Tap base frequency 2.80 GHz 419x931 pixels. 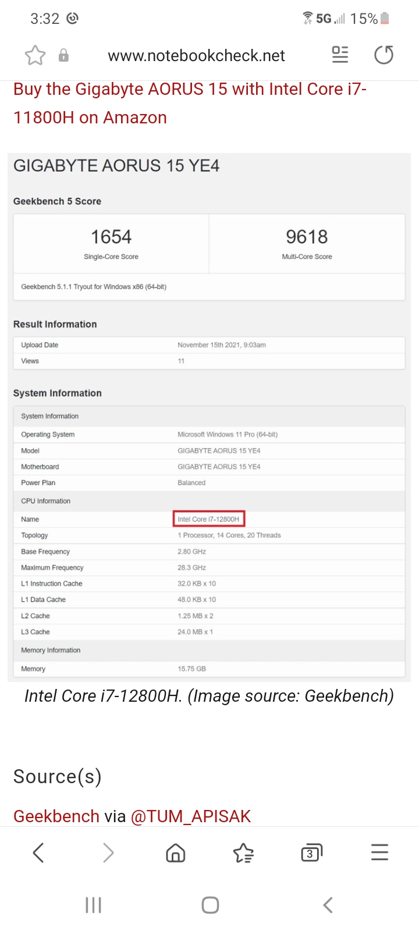192,552
